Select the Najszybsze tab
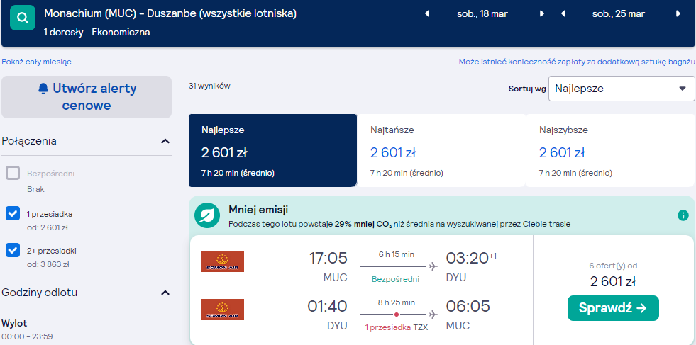 [610, 151]
